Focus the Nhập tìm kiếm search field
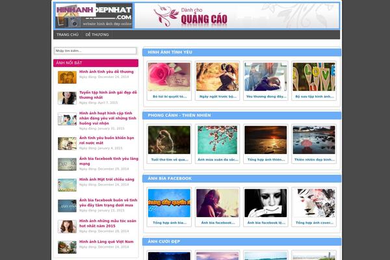The width and height of the screenshot is (390, 260). [x=96, y=51]
